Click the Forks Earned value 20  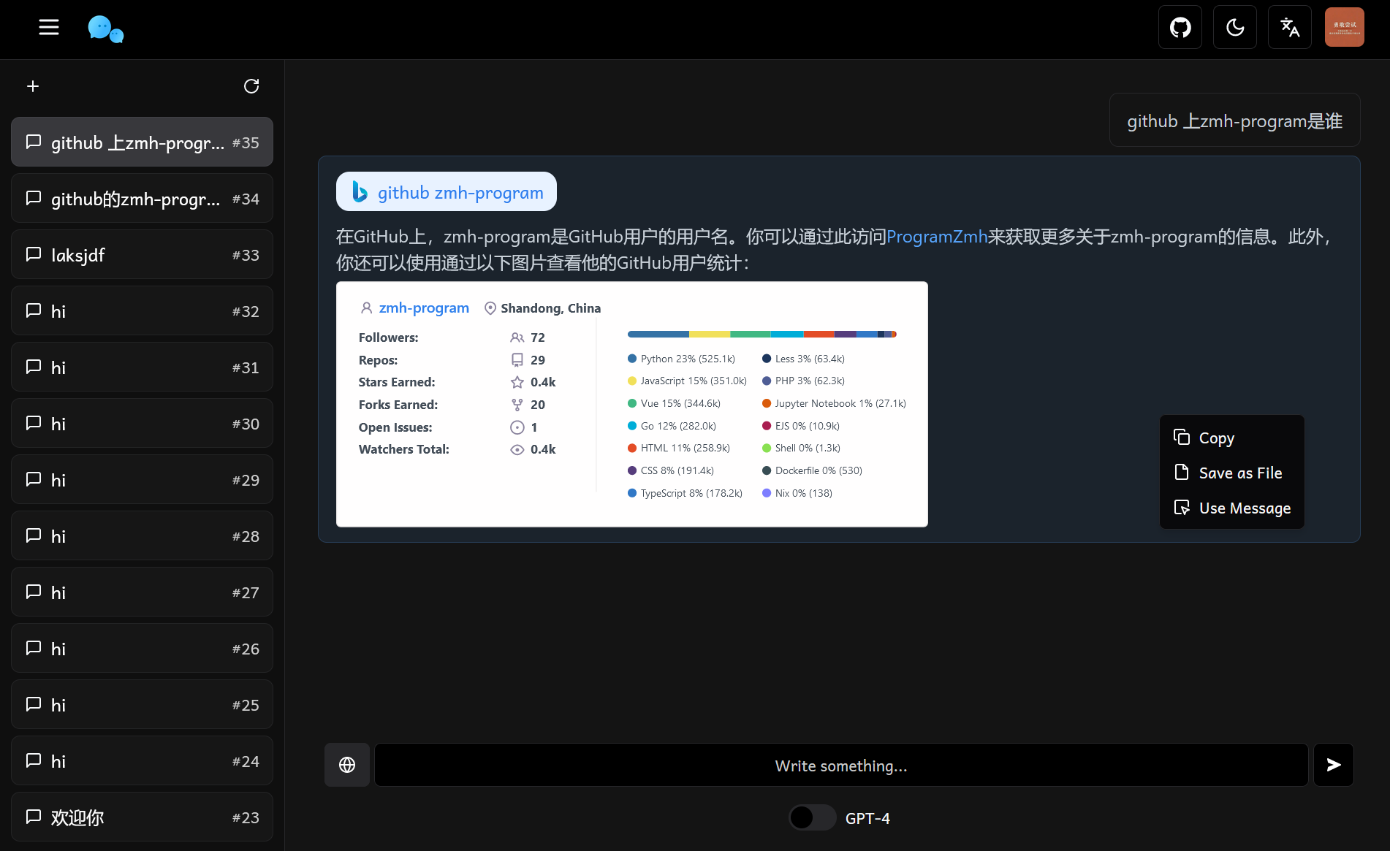[538, 405]
